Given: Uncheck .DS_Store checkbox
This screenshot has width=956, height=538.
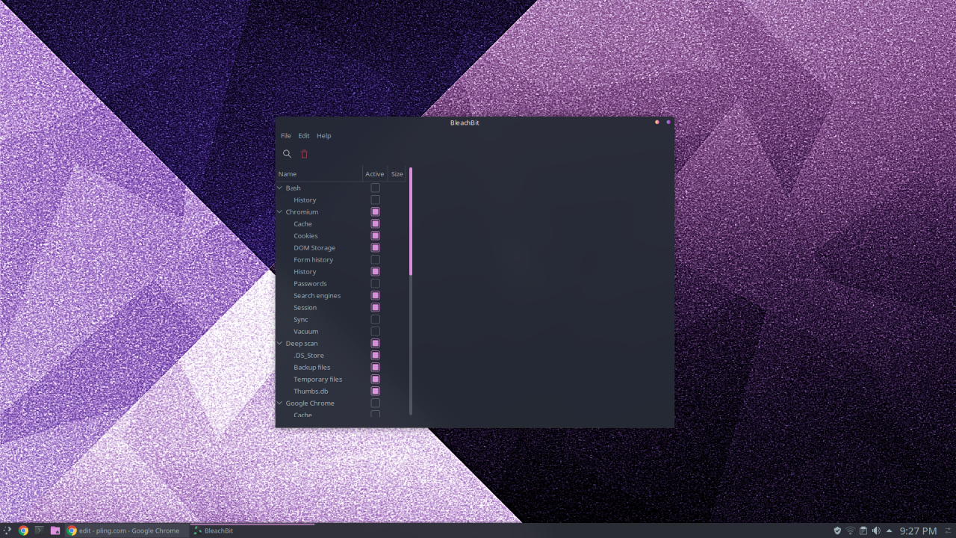Looking at the screenshot, I should (375, 355).
